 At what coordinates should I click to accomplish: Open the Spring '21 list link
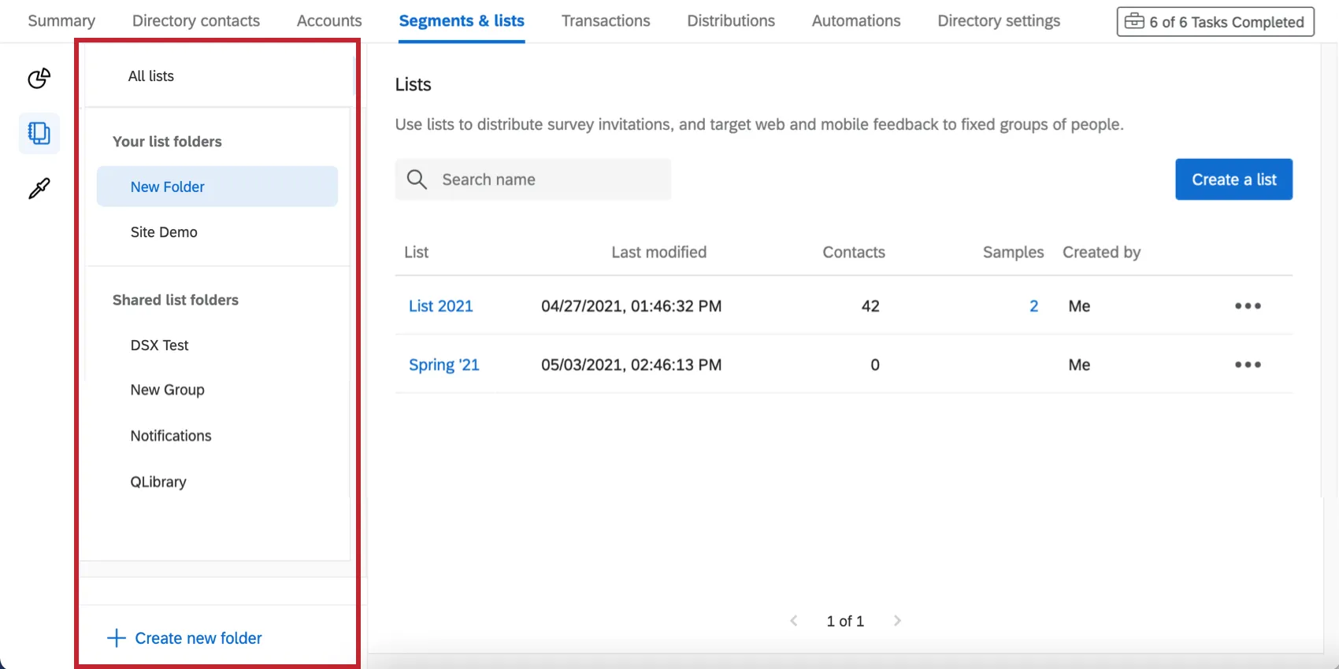[443, 364]
